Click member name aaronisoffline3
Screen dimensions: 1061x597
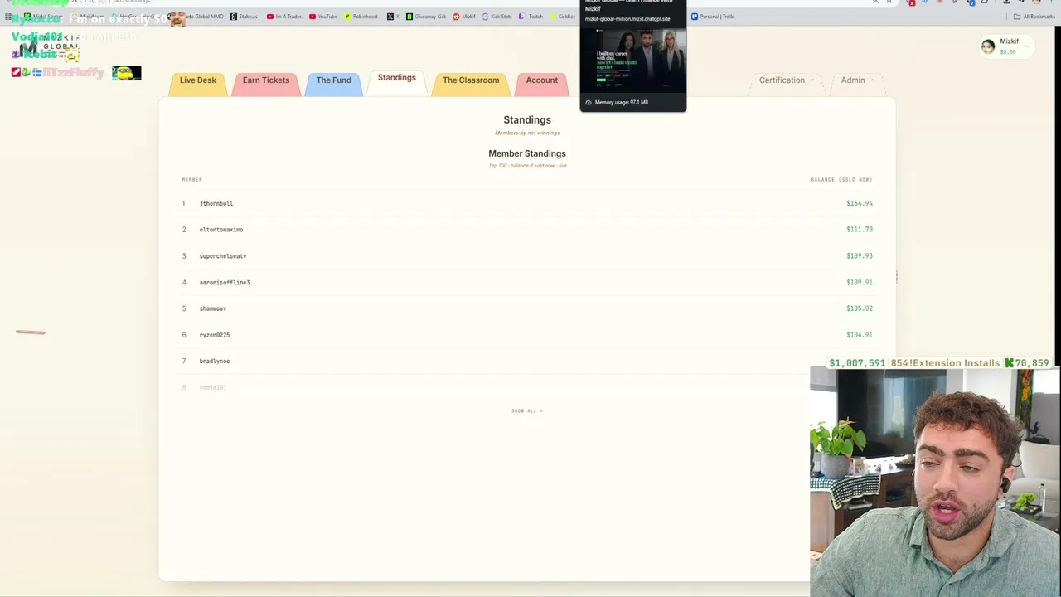point(225,283)
